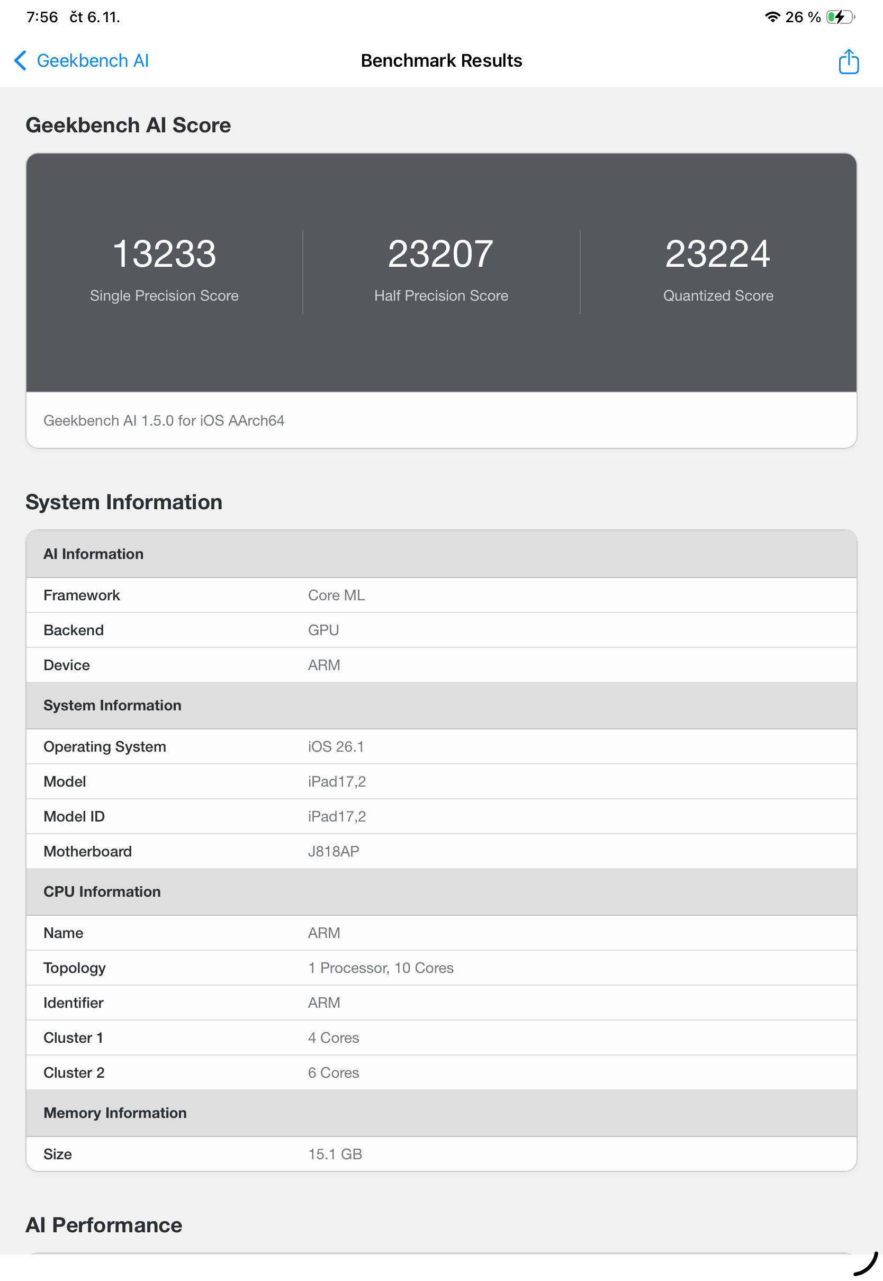Select the Topology row
Viewport: 883px width, 1281px height.
tap(441, 968)
